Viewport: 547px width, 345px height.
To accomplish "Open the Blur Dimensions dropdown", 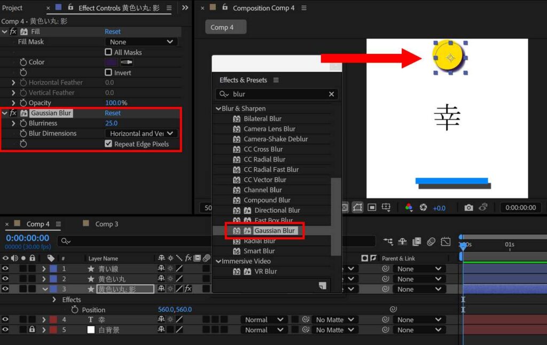I will click(x=141, y=134).
